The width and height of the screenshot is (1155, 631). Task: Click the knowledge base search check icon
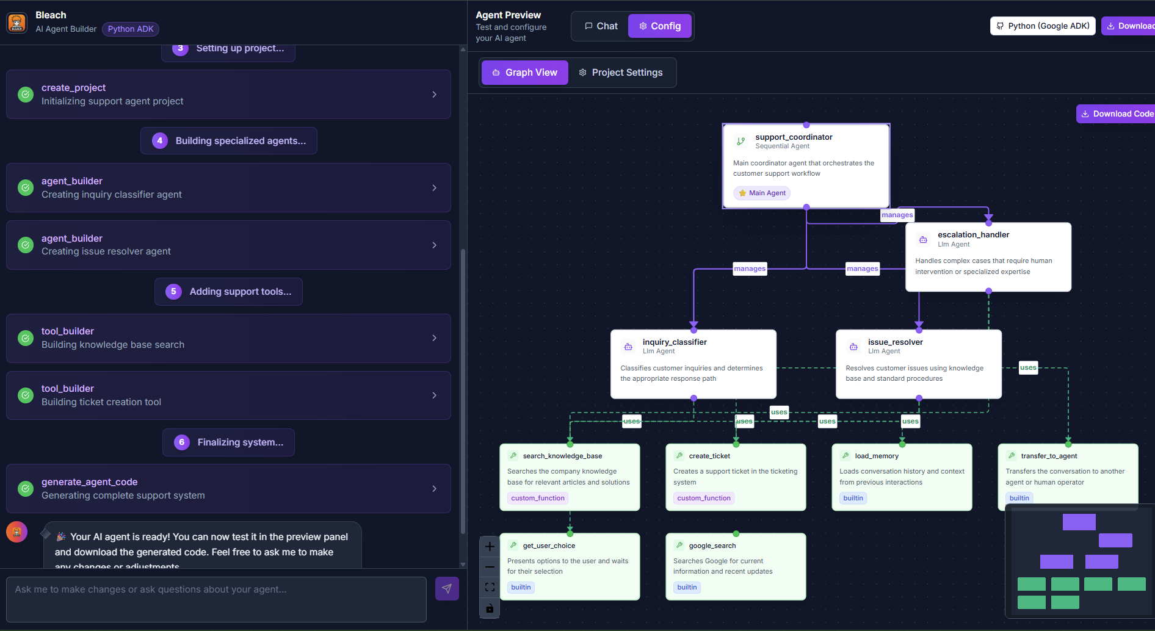coord(26,338)
